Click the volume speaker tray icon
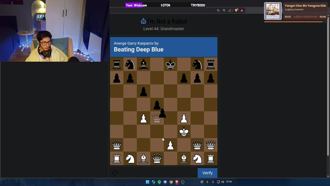 (x=222, y=182)
